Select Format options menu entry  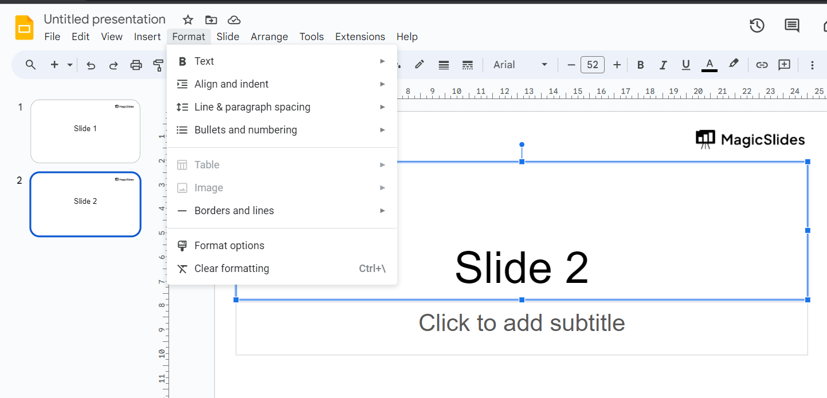pos(229,246)
